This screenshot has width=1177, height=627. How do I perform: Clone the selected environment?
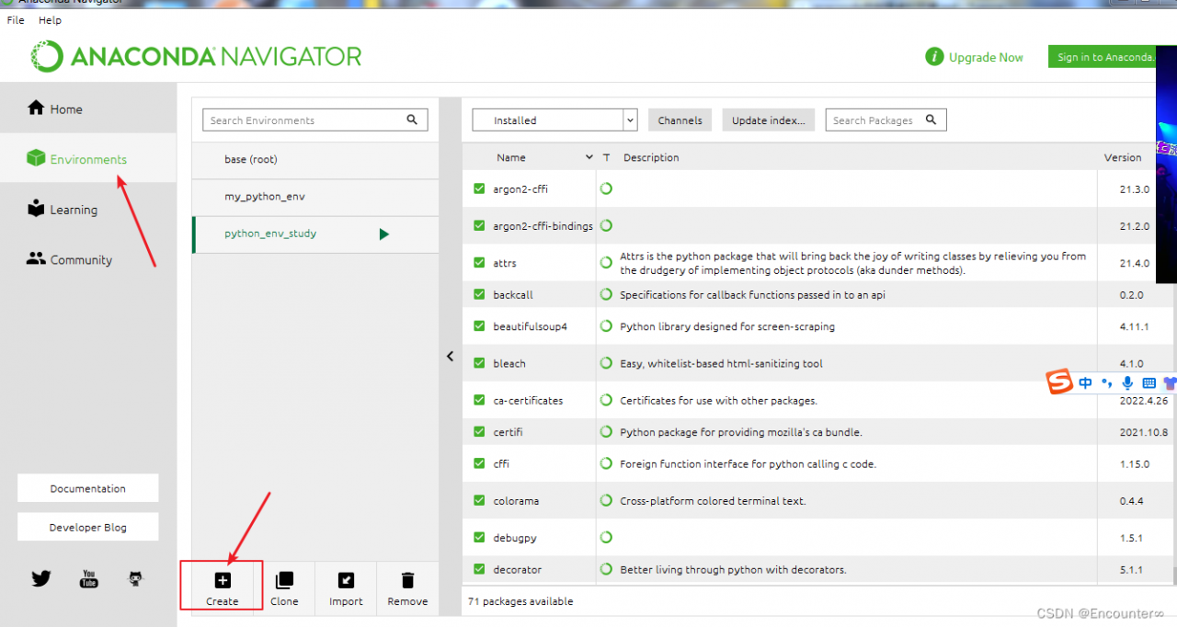(284, 588)
